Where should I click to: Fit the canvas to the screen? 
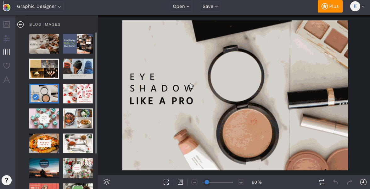click(x=166, y=182)
